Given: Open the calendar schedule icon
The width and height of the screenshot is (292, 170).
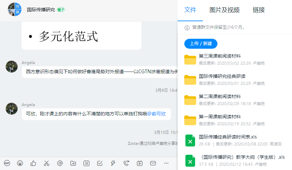Looking at the screenshot, I should (x=86, y=163).
